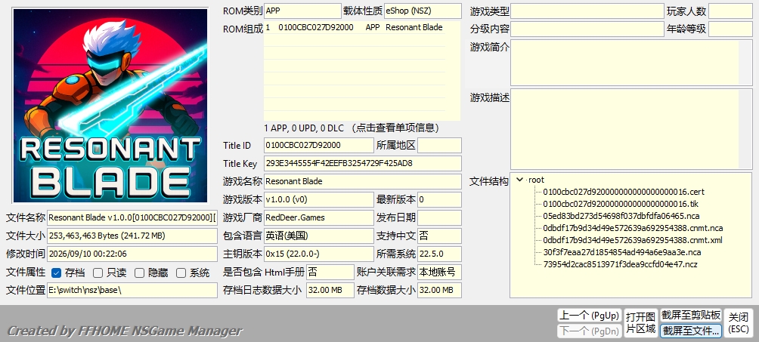Click the 存档日志数据大小 field 32.00 MB
Screen dimensions: 759x342
(x=330, y=290)
